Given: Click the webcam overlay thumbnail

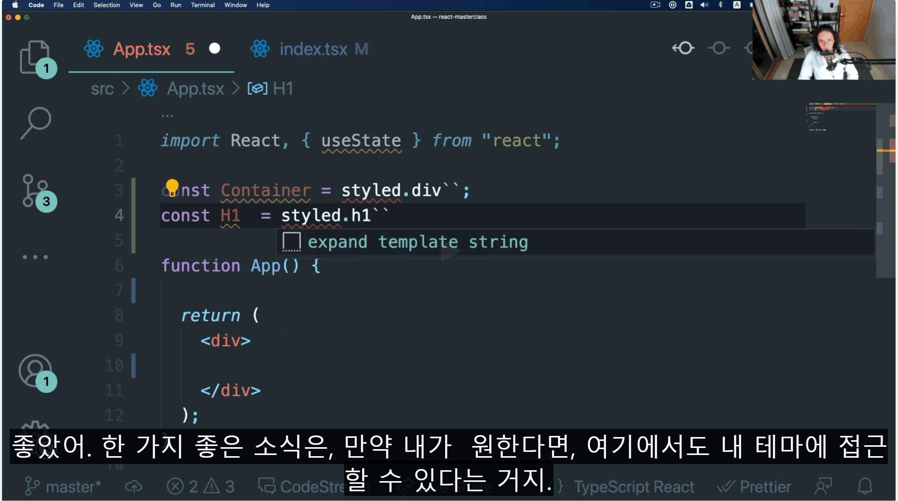Looking at the screenshot, I should (824, 40).
